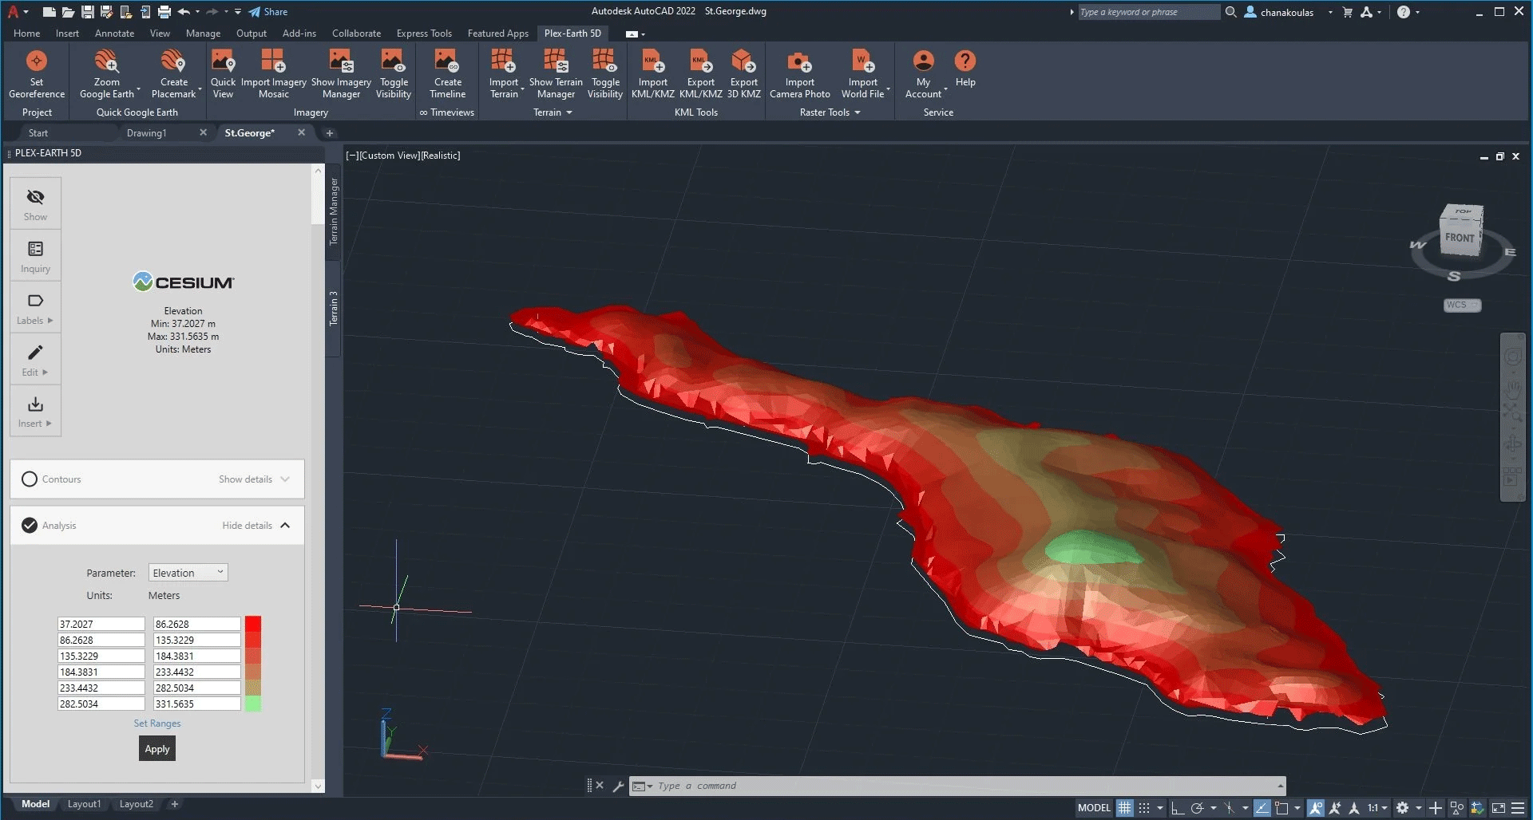Click the green color swatch for 282.5034 range

[x=253, y=704]
